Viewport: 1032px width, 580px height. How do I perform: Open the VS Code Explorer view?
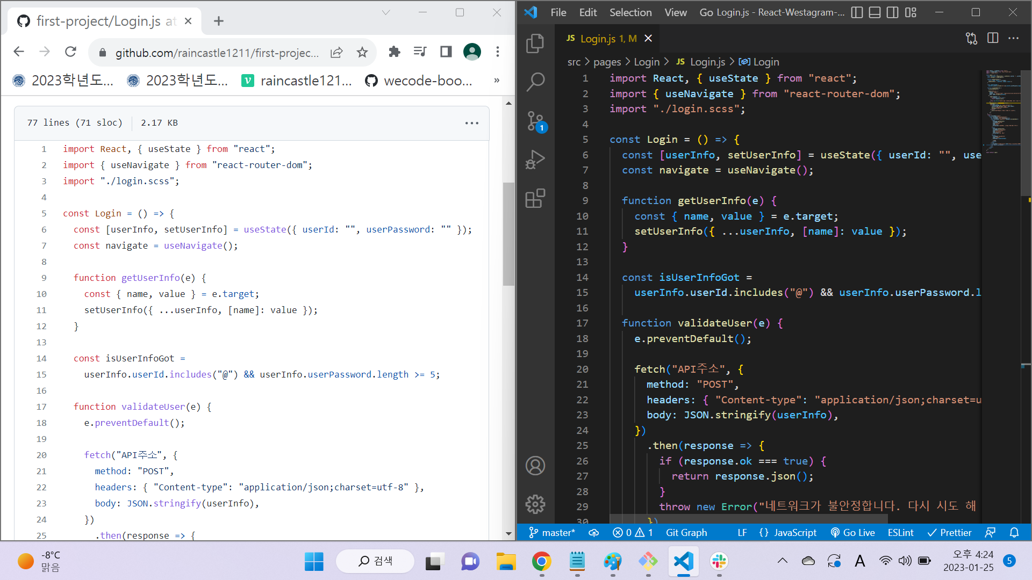click(x=535, y=44)
